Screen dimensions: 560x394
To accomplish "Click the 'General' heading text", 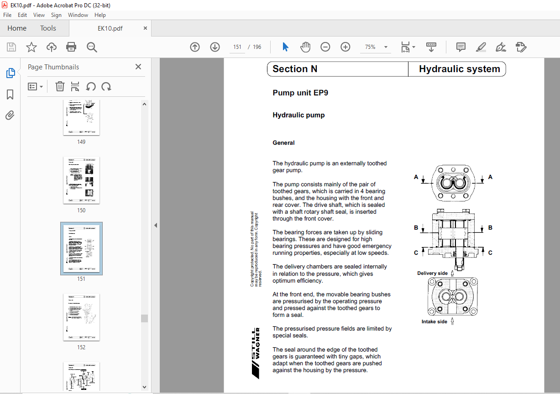I will pos(283,143).
